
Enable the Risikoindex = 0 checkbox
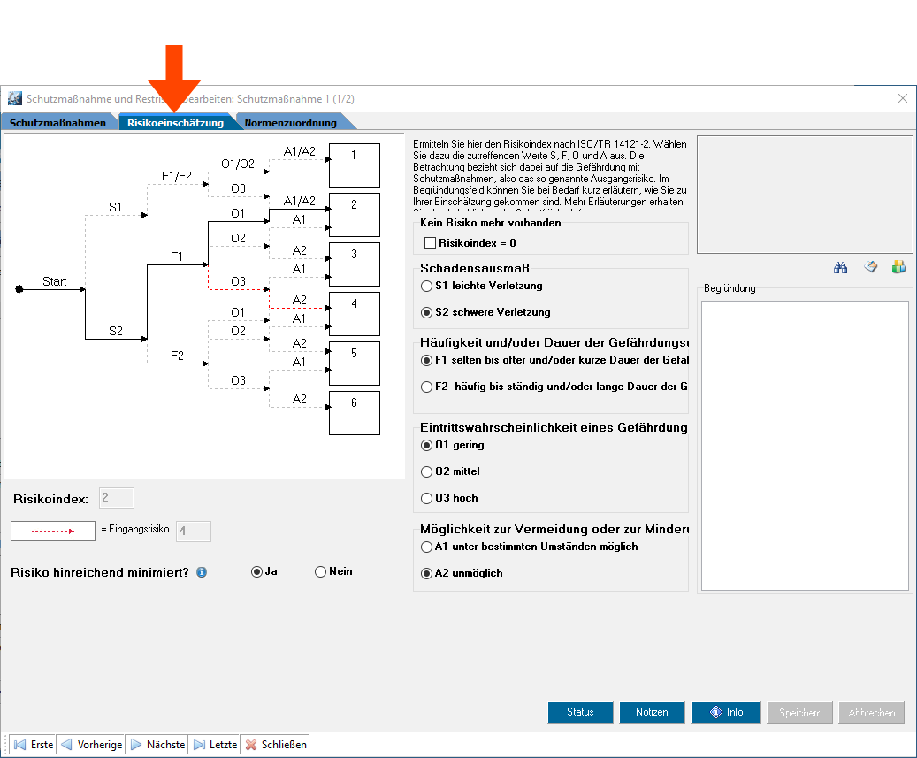click(431, 242)
